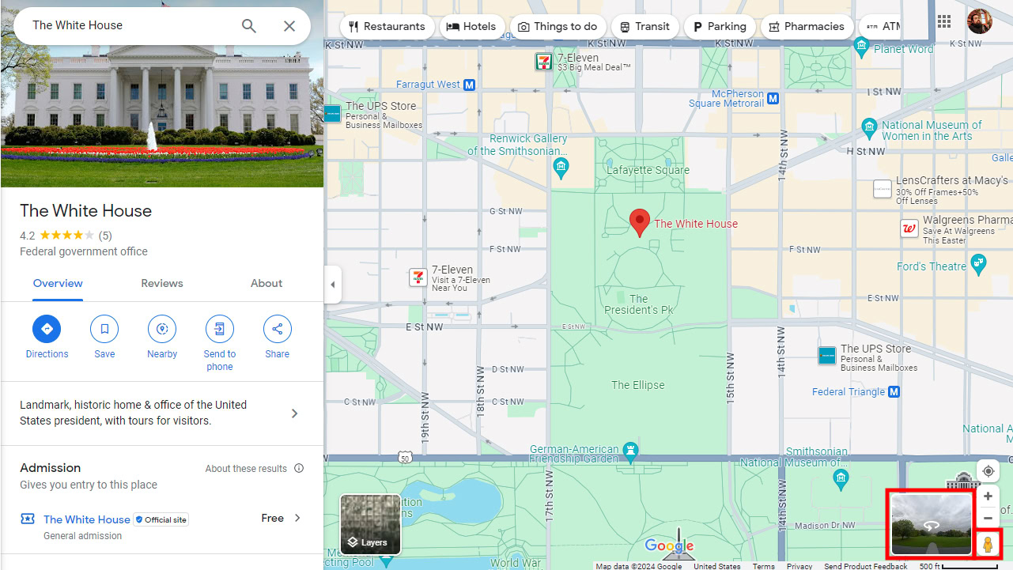This screenshot has width=1013, height=570.
Task: Zoom in on the map
Action: click(988, 496)
